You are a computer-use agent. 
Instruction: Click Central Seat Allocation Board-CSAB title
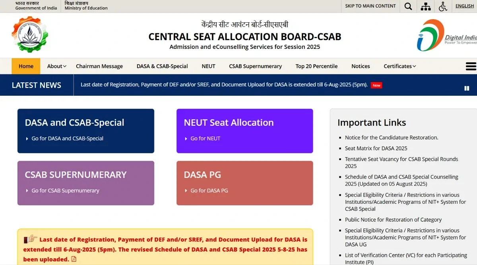click(245, 37)
